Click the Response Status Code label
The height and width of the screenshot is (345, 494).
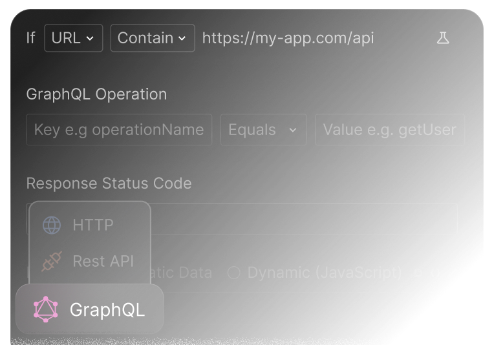pyautogui.click(x=109, y=183)
